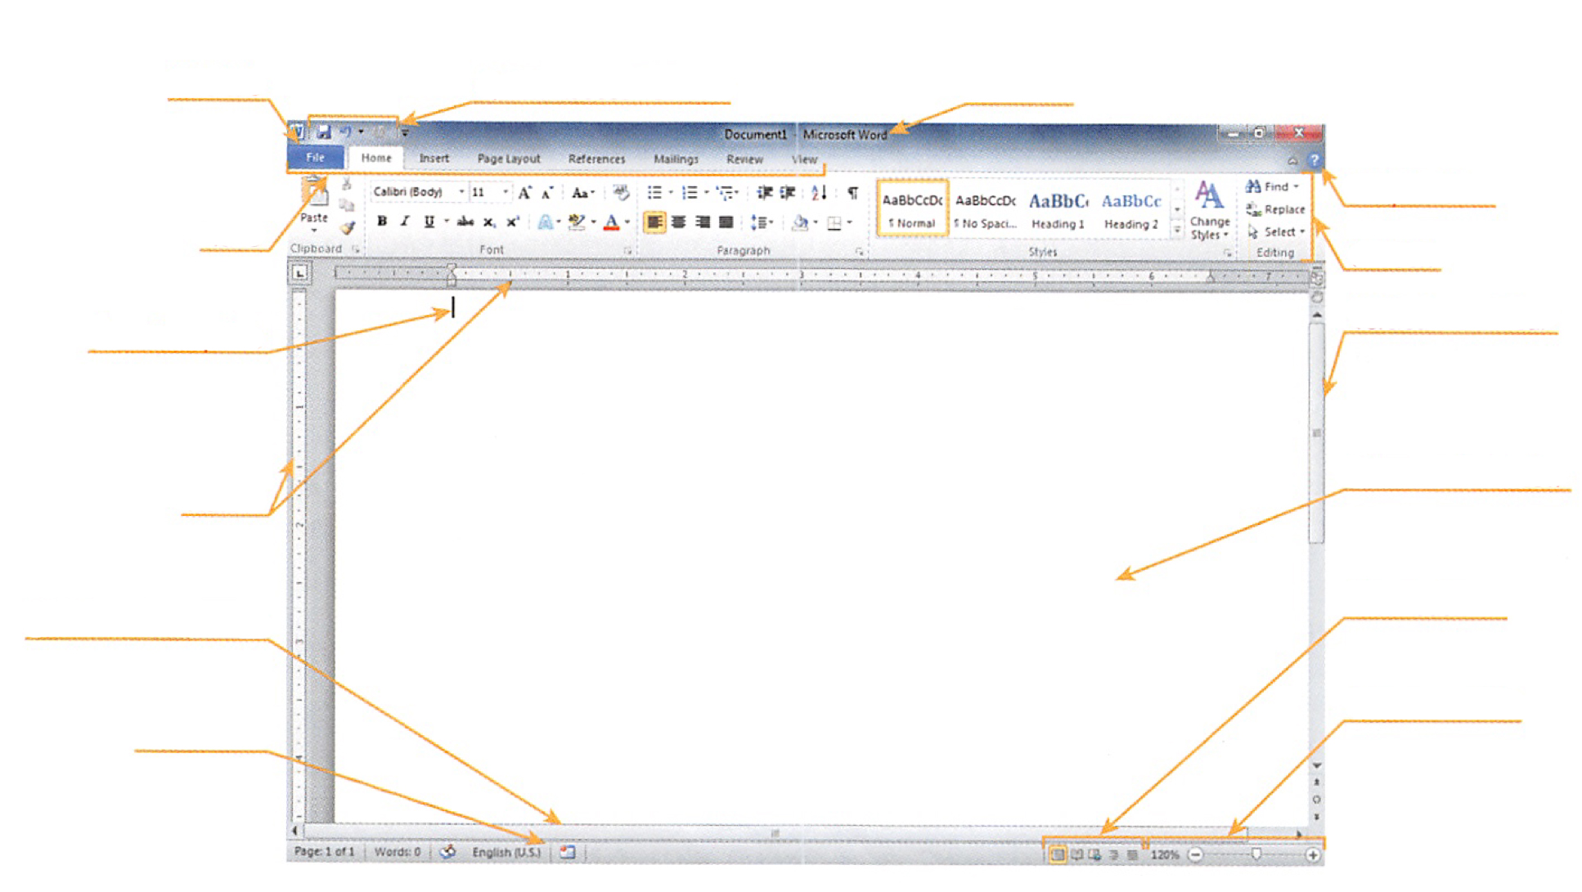The width and height of the screenshot is (1582, 892).
Task: Switch to the Insert tab
Action: pos(434,159)
